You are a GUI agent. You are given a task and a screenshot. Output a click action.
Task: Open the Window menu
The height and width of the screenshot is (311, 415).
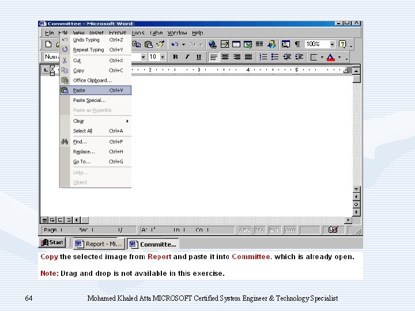pyautogui.click(x=177, y=33)
